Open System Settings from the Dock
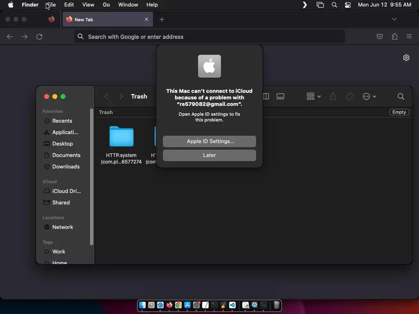 pyautogui.click(x=196, y=305)
